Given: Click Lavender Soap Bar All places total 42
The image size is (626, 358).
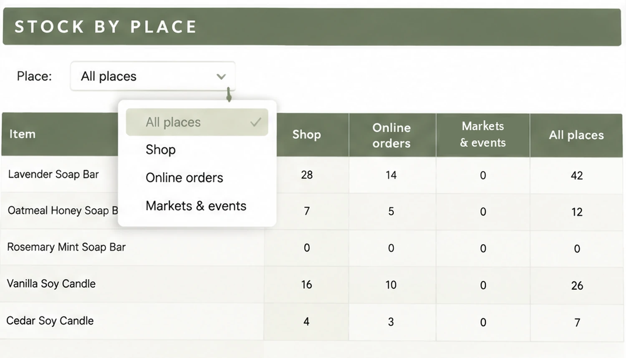Looking at the screenshot, I should coord(577,175).
